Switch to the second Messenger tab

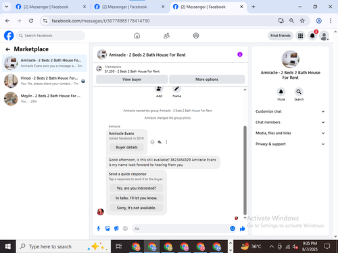(129, 7)
